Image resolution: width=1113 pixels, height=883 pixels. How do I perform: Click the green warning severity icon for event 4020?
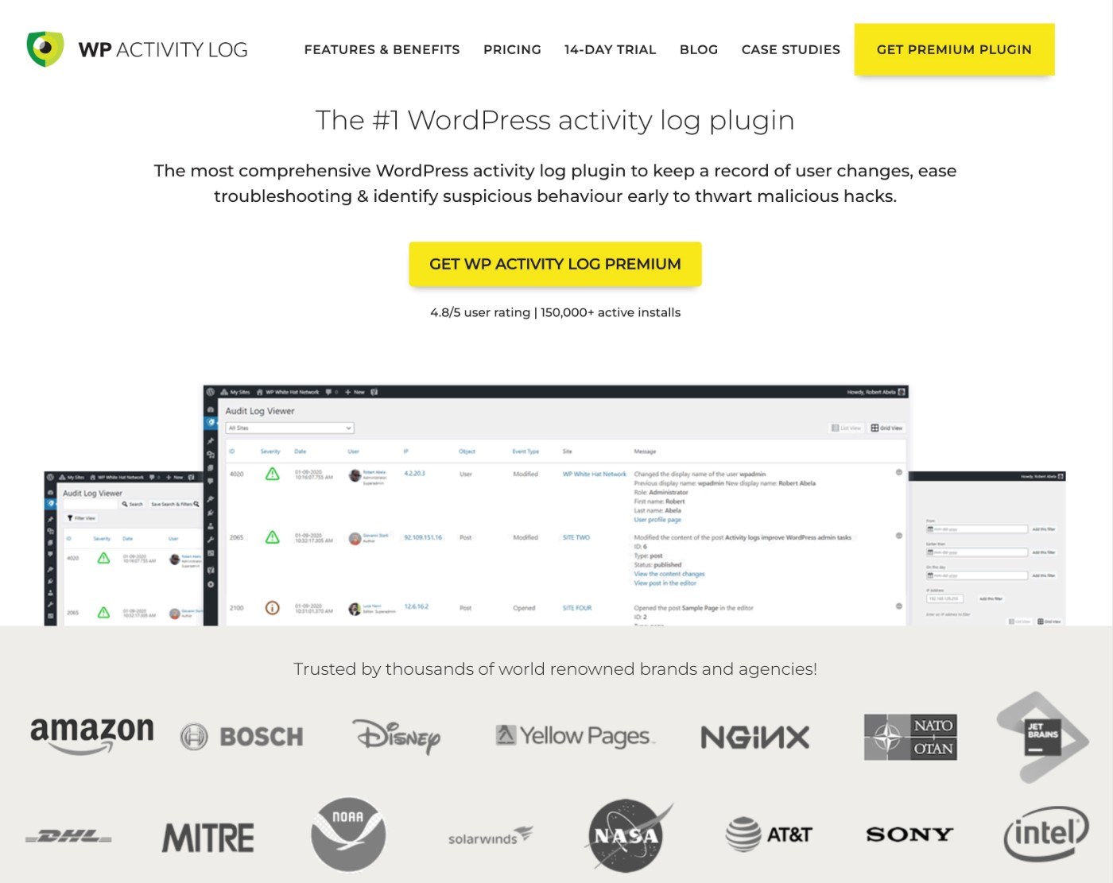[x=272, y=474]
